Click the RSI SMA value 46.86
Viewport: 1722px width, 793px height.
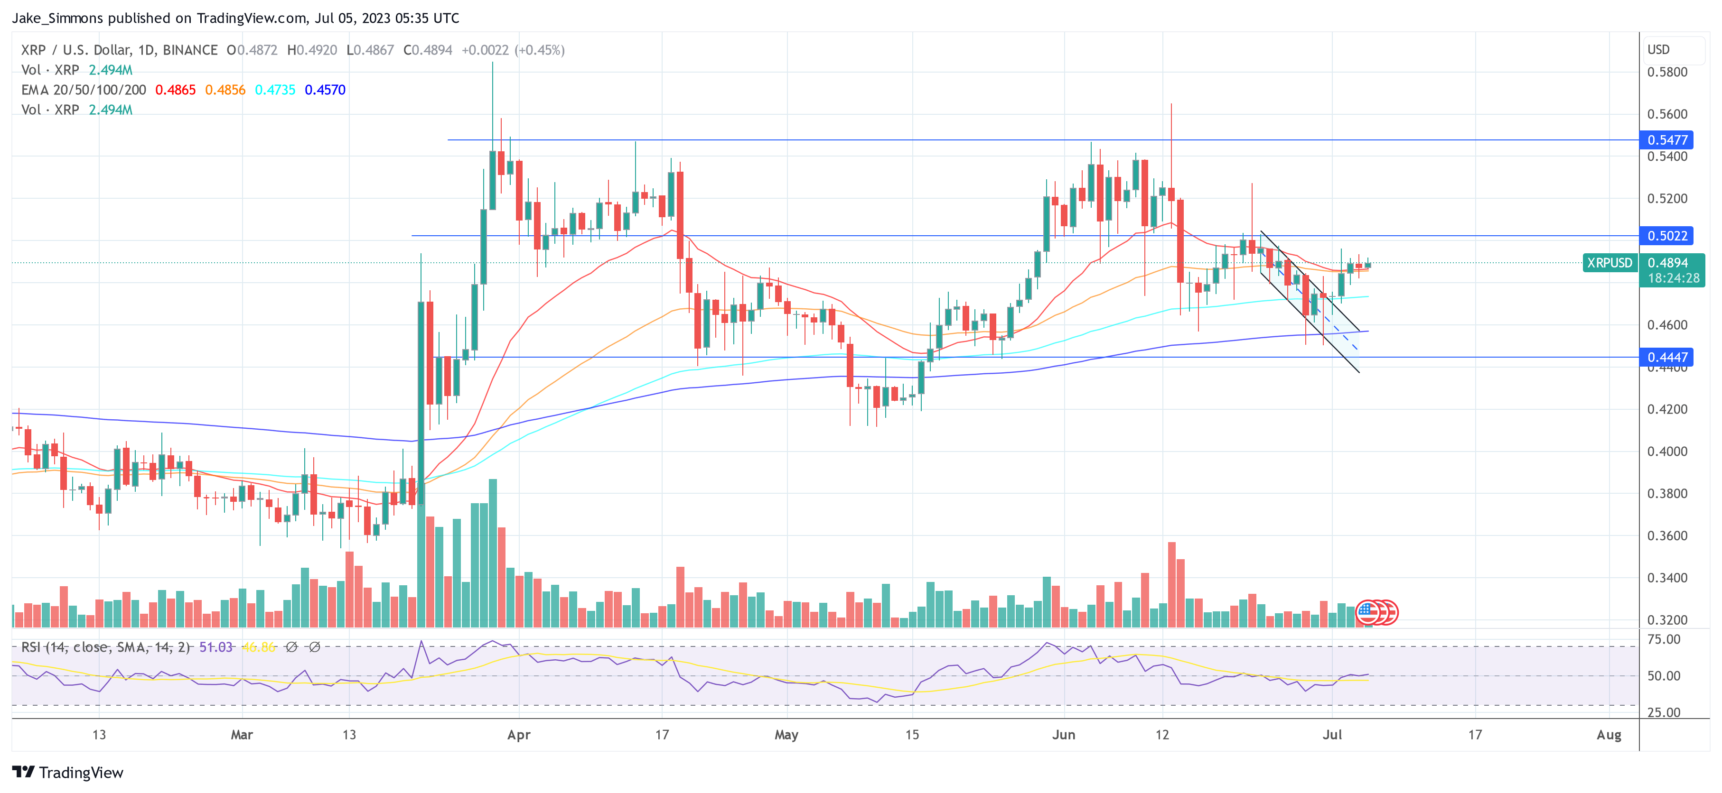[x=259, y=647]
